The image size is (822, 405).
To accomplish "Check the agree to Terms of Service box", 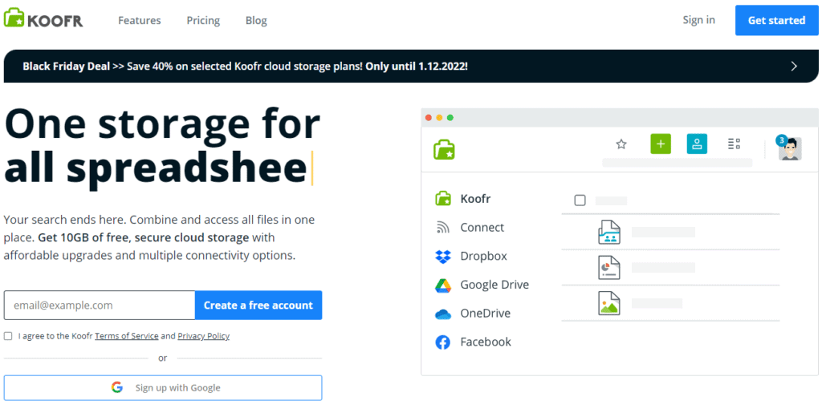I will [8, 336].
